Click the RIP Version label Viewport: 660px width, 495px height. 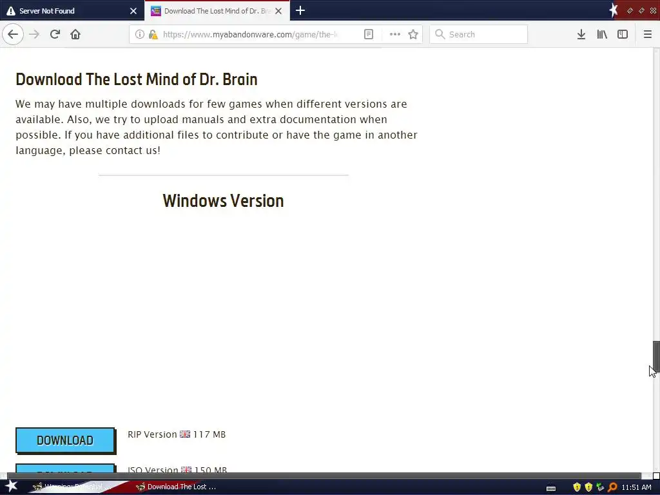point(152,434)
